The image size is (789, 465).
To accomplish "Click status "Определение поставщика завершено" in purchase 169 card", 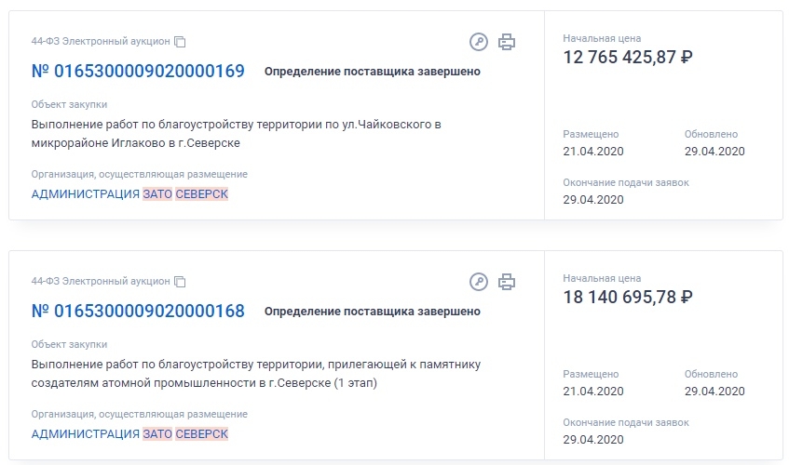I will click(x=373, y=72).
